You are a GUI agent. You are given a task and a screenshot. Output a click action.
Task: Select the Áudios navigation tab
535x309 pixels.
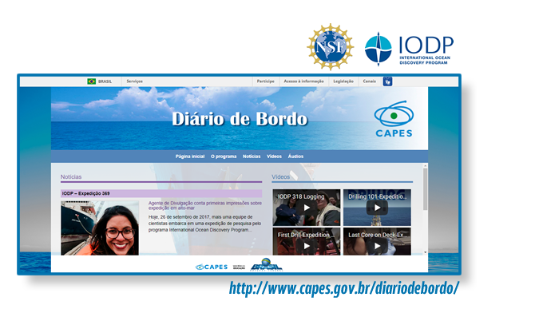coord(295,156)
